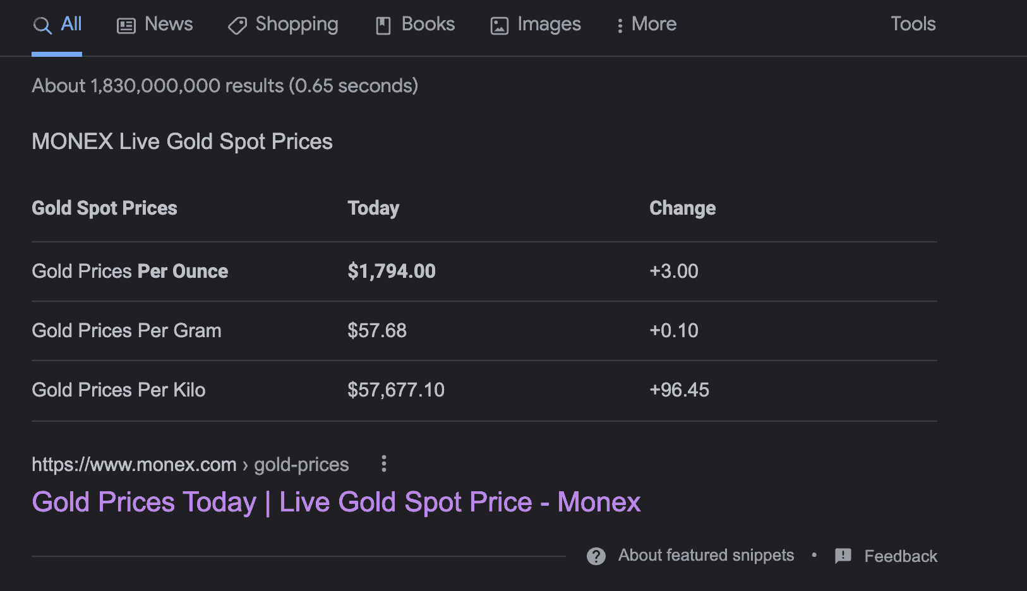
Task: Click the About featured snippets link
Action: click(x=706, y=555)
